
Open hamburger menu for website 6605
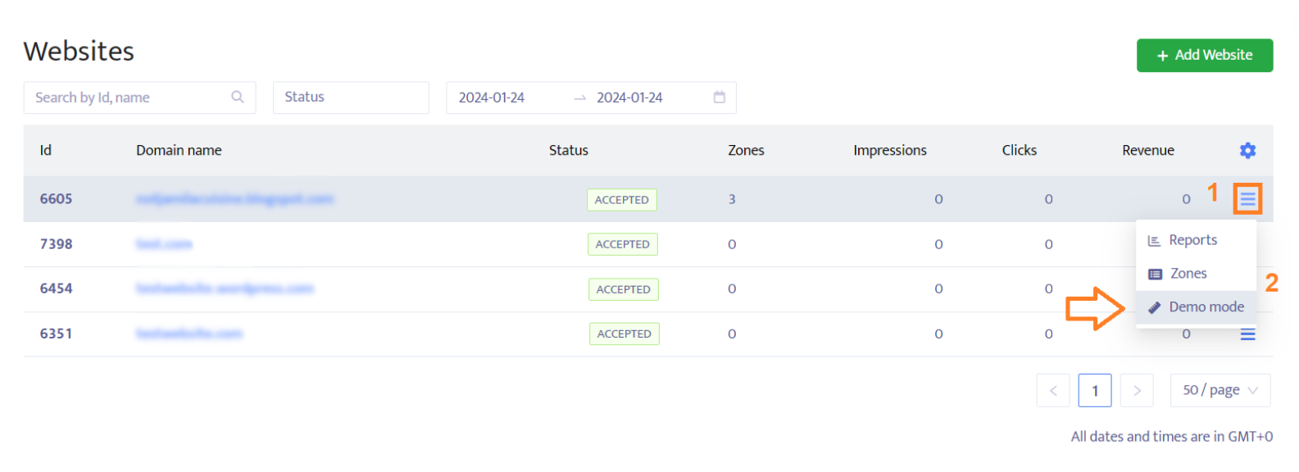coord(1247,199)
